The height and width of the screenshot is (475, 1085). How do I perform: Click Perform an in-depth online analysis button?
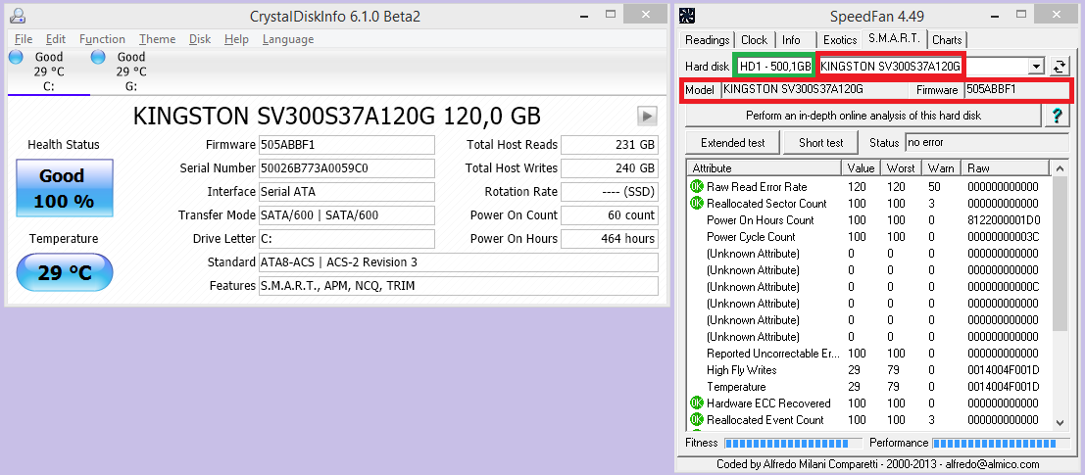point(863,116)
